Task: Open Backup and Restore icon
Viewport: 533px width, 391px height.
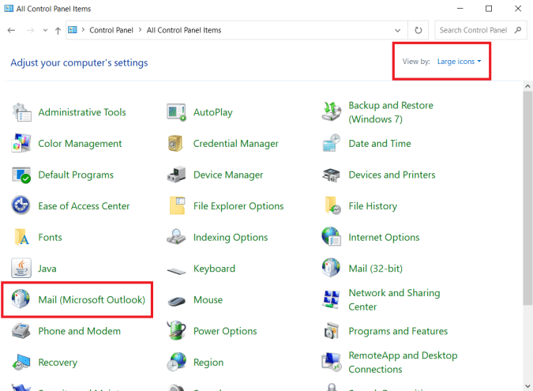Action: click(x=332, y=111)
